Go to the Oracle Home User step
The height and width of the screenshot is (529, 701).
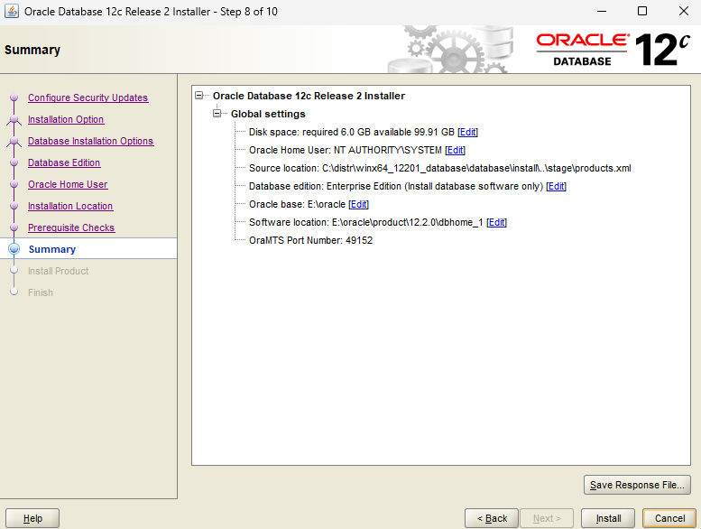pyautogui.click(x=68, y=184)
